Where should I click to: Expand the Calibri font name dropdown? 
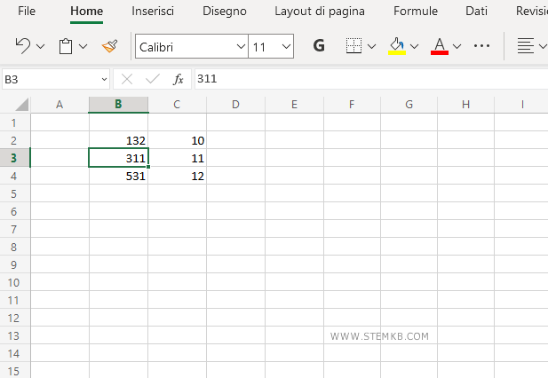(241, 46)
